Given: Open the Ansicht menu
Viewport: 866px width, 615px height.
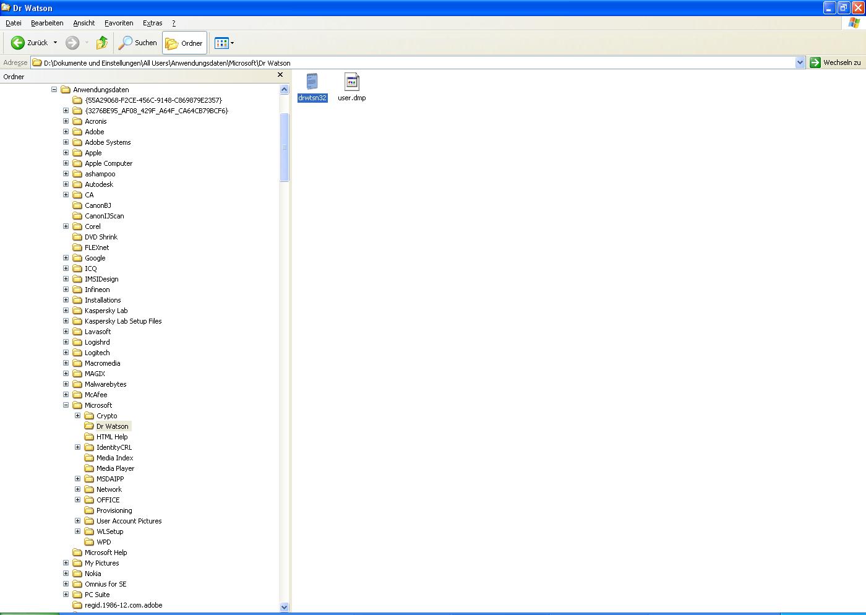Looking at the screenshot, I should [x=84, y=23].
